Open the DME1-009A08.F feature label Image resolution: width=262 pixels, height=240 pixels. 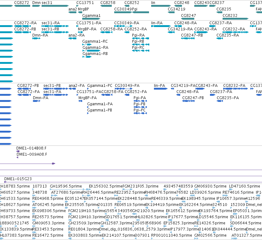[32, 154]
